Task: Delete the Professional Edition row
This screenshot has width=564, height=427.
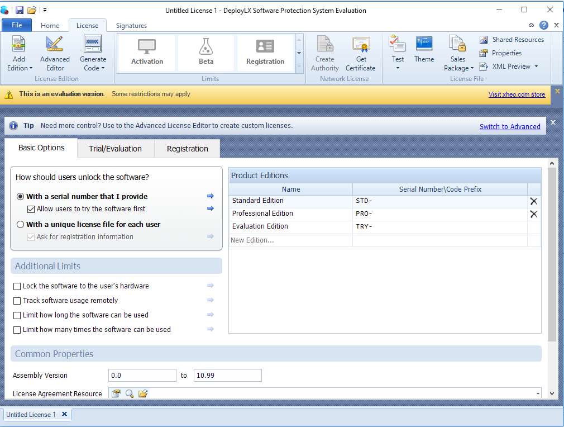Action: coord(534,214)
